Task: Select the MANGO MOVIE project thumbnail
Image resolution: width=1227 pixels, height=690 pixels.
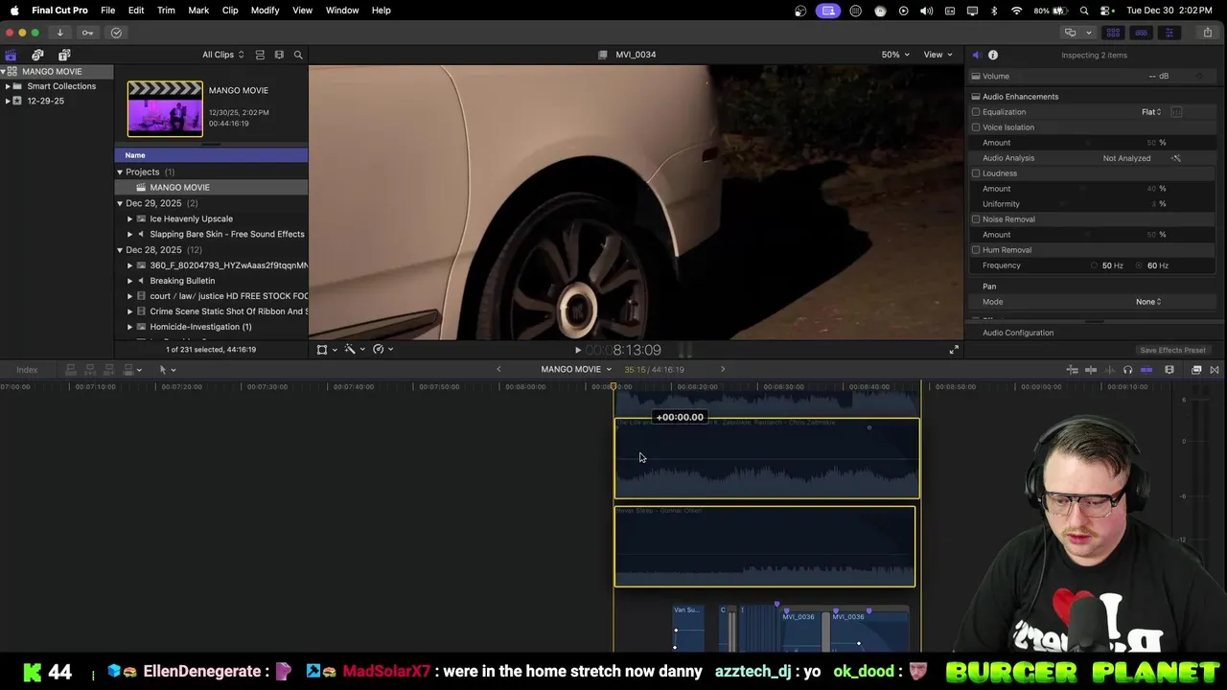Action: pyautogui.click(x=165, y=109)
